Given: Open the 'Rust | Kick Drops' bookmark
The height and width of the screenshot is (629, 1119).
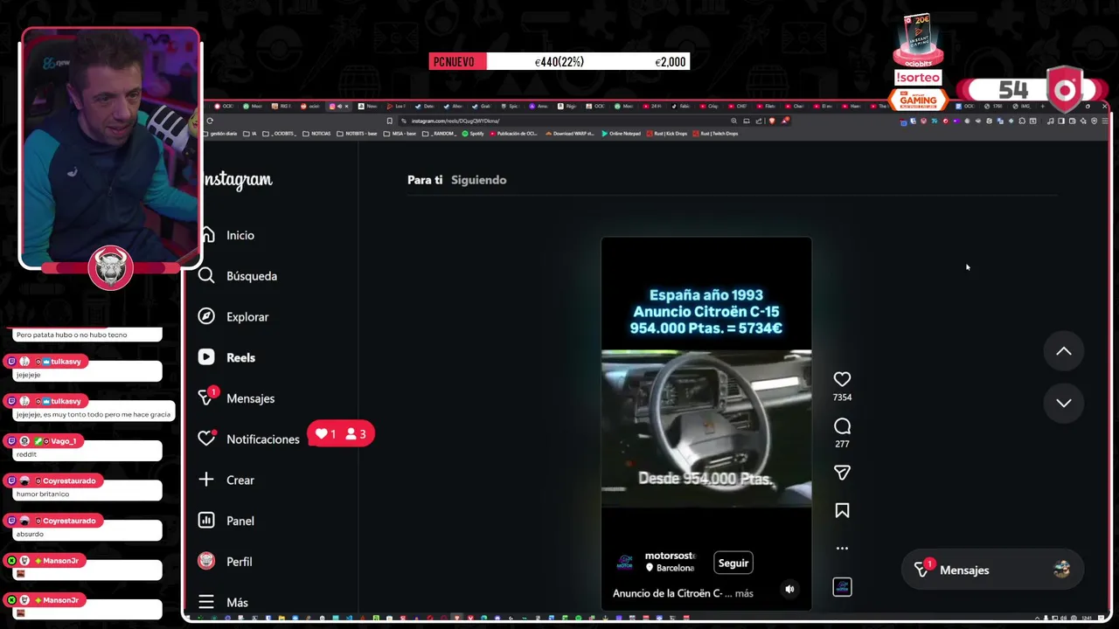Looking at the screenshot, I should pyautogui.click(x=667, y=134).
